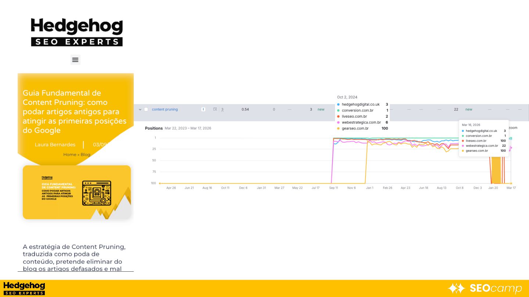Click hedgehogdigital.co.uk in Oct 2, 2024 tooltip
This screenshot has height=297, width=529.
(x=360, y=104)
